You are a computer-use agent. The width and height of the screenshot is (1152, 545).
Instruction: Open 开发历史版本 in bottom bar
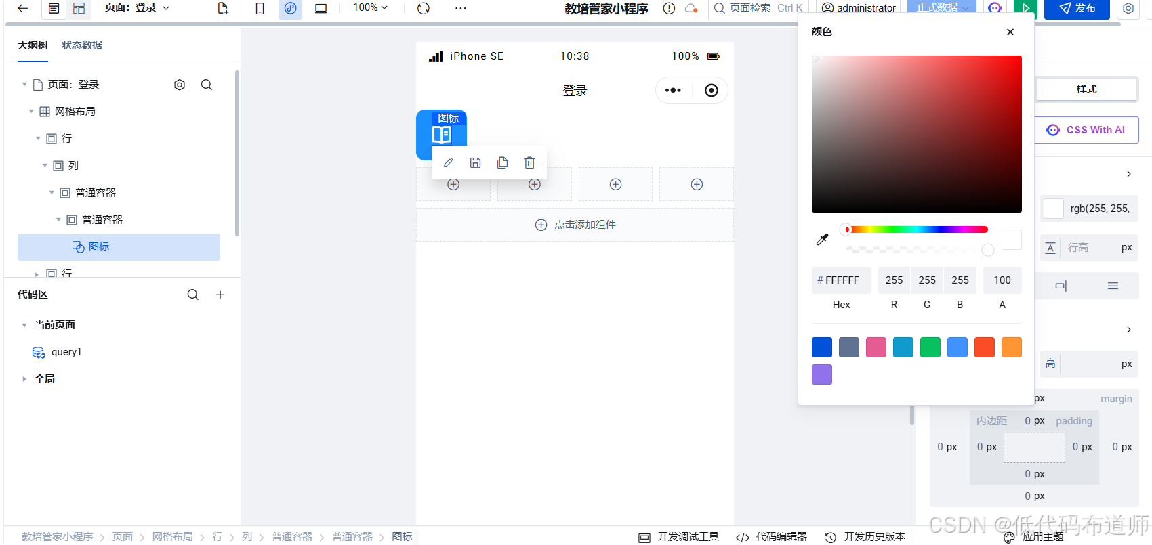[x=865, y=537]
